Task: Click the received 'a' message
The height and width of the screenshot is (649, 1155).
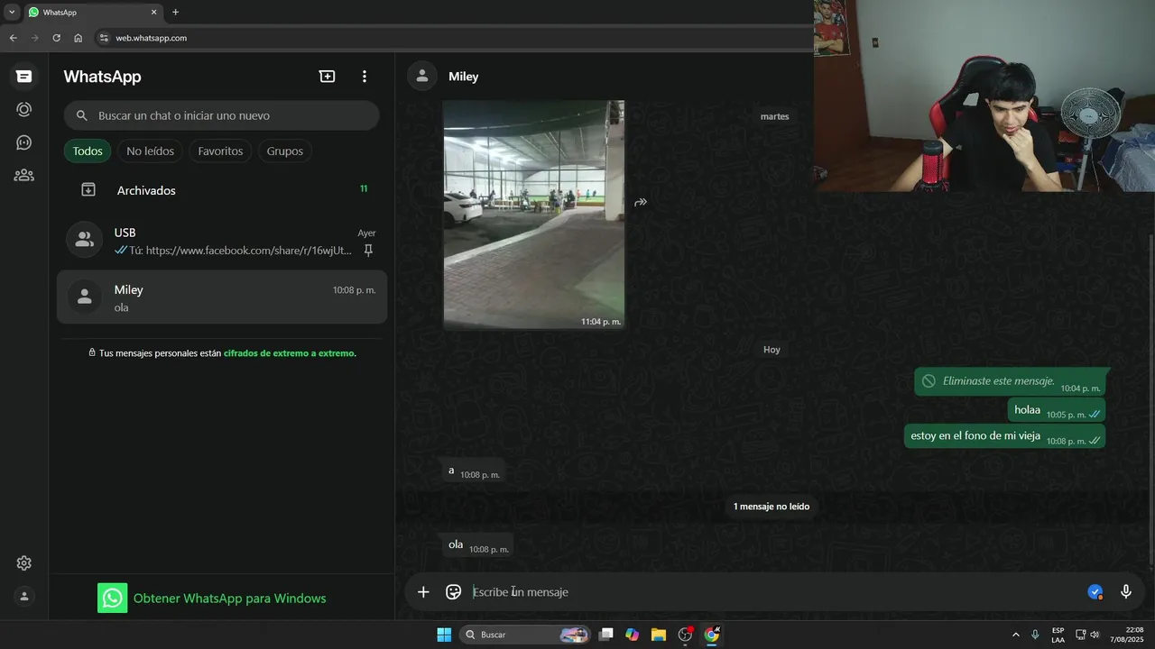Action: (474, 471)
